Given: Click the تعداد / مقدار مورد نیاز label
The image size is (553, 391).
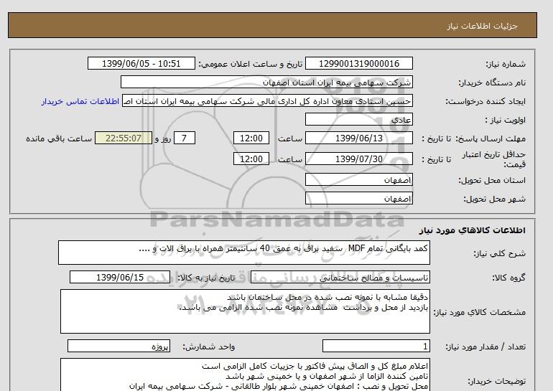Looking at the screenshot, I should 485,347.
